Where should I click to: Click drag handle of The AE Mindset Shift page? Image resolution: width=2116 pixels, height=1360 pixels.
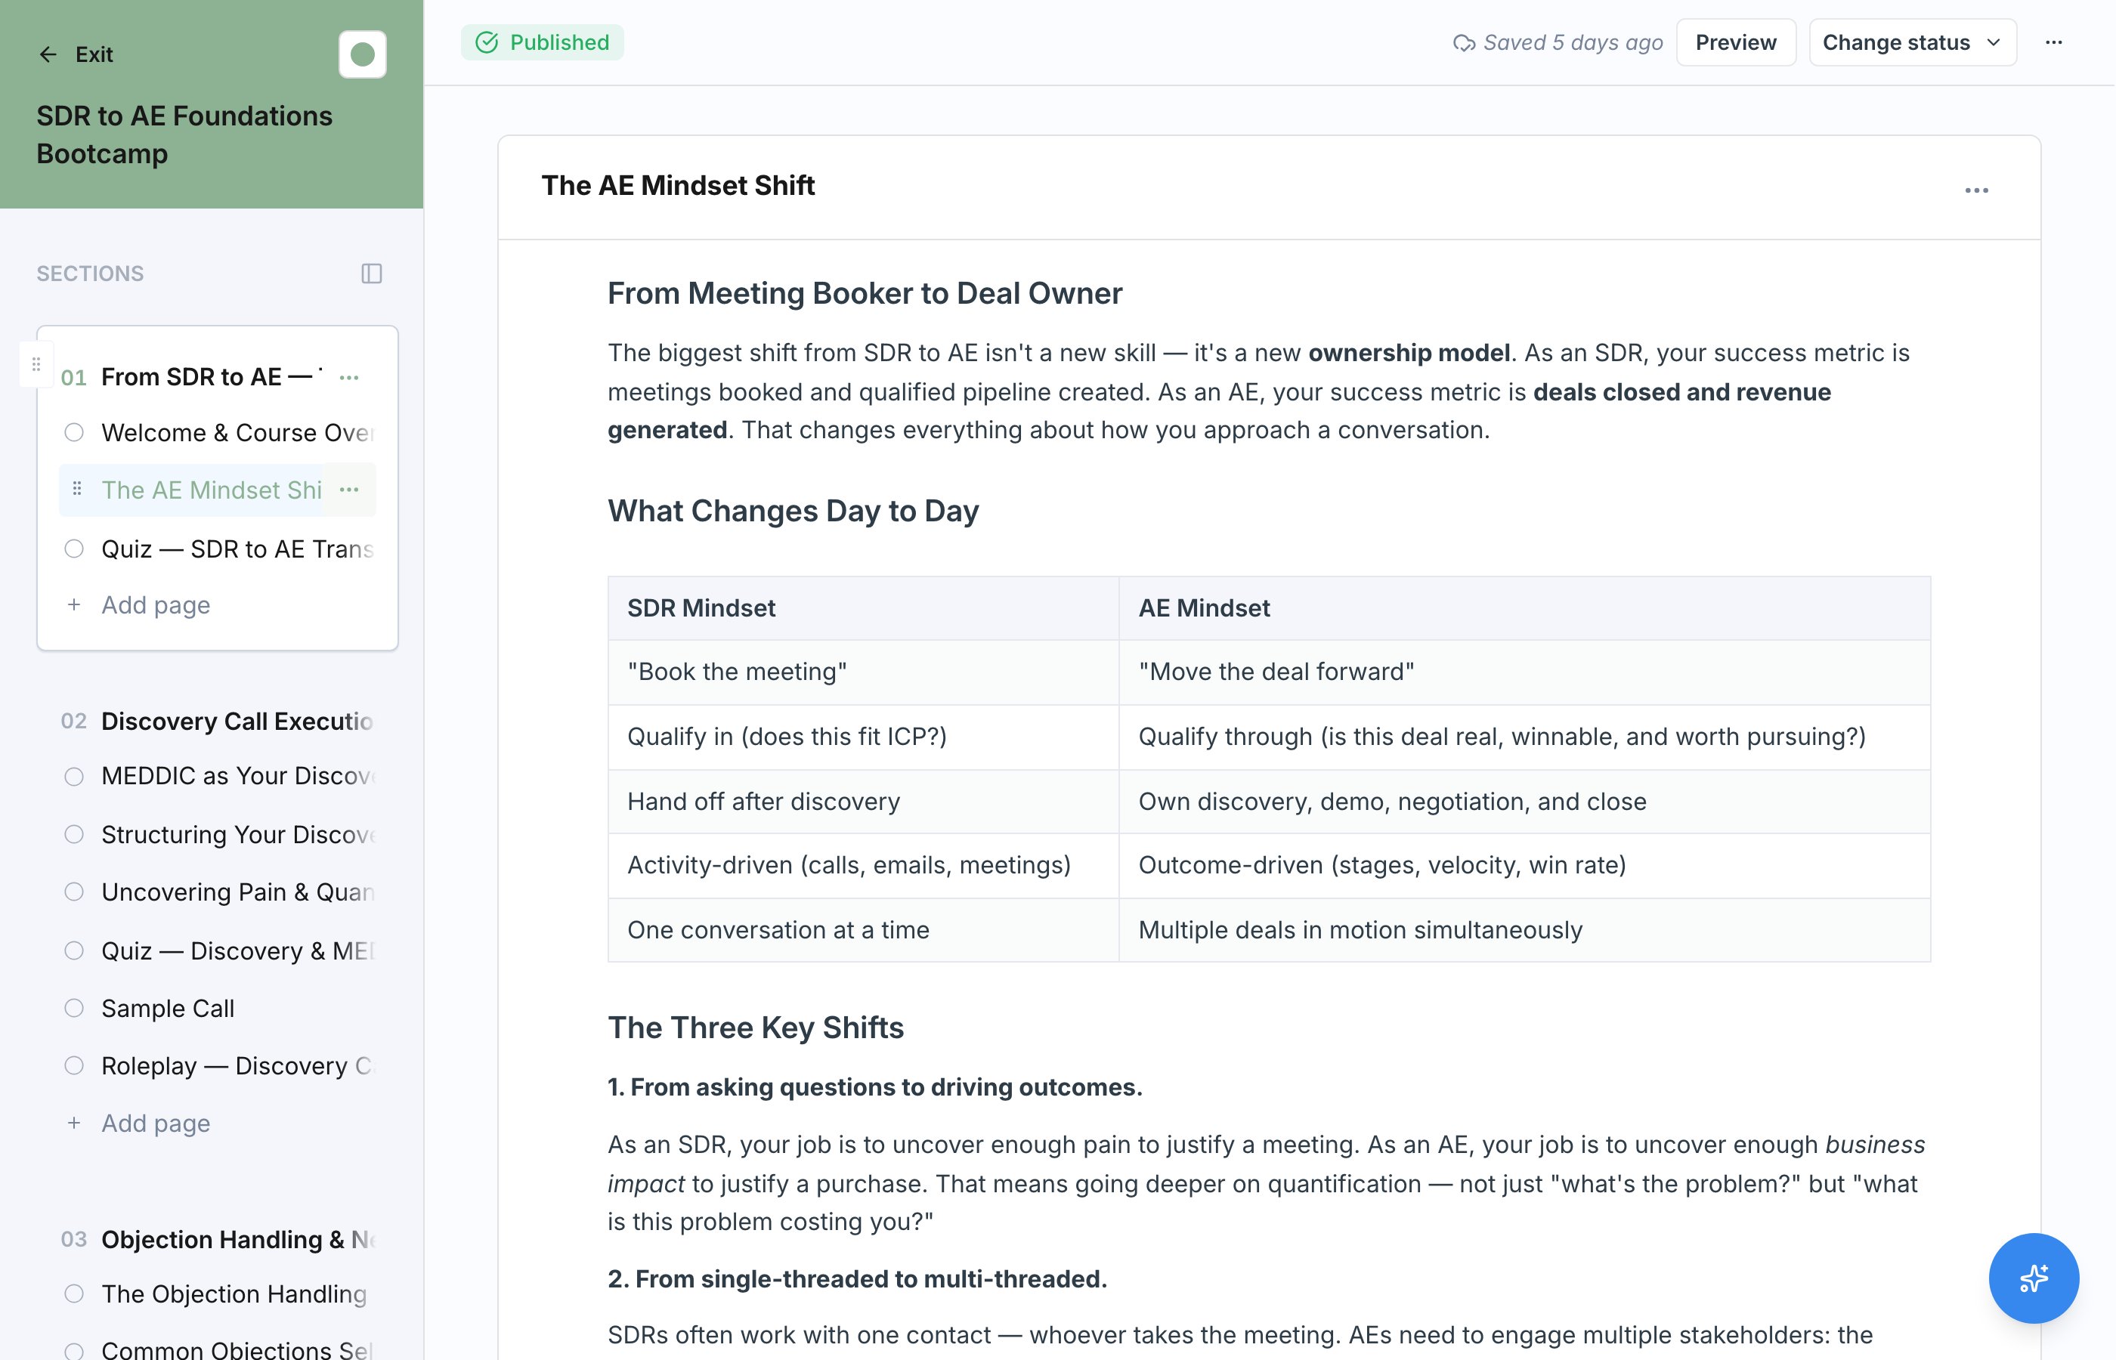coord(77,488)
